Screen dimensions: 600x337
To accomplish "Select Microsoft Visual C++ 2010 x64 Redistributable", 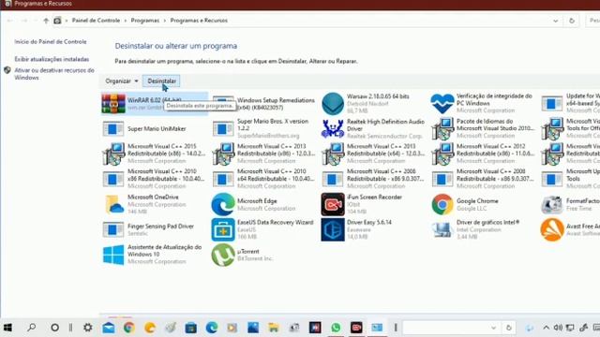I will 264,179.
